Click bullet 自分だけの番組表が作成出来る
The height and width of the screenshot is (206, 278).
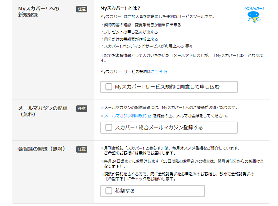131,39
